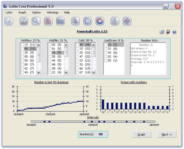Click the floppy disk save icon
The image size is (184, 149).
[x=168, y=32]
